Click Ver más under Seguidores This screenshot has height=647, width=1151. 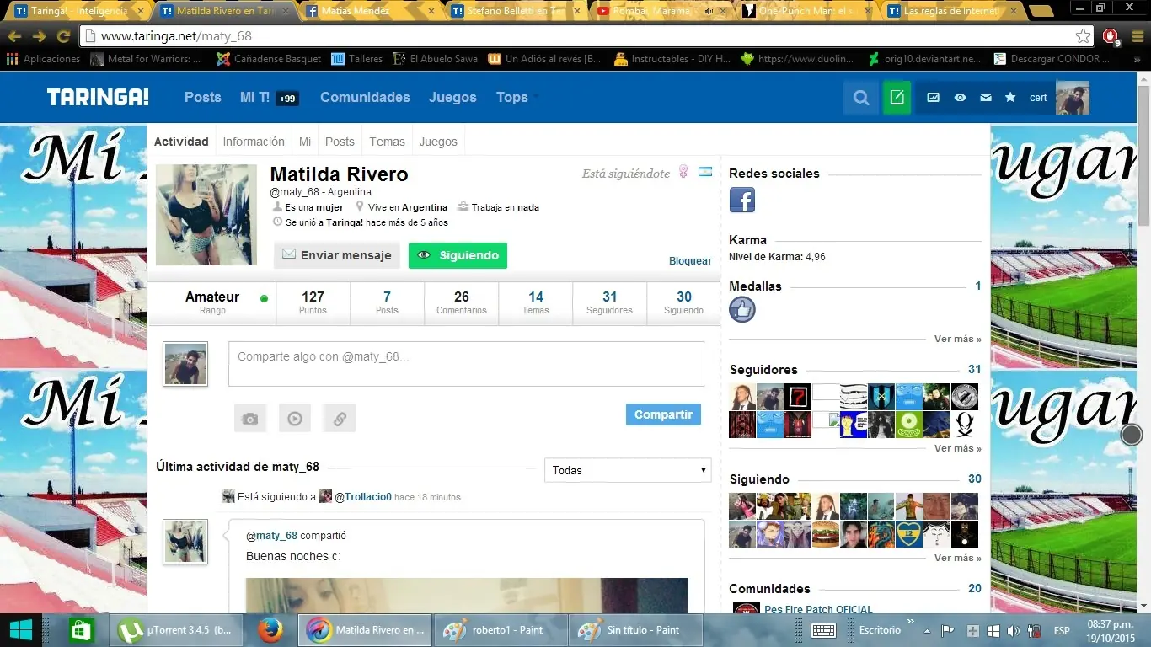pos(957,448)
